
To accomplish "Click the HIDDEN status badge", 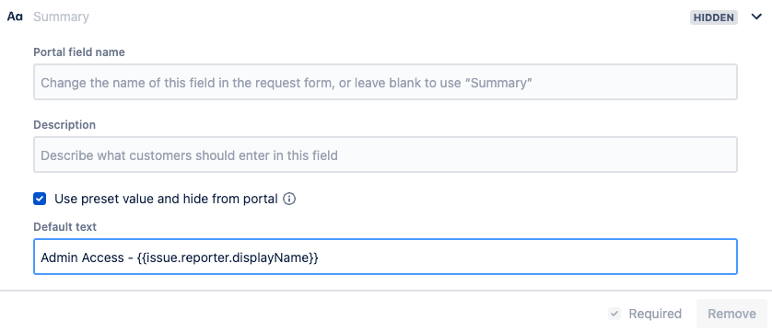I will 713,17.
